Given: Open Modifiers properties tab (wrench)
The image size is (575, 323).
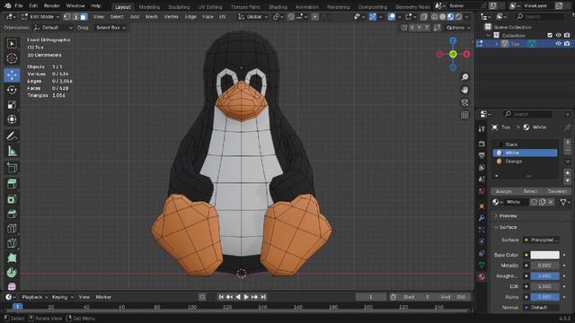Looking at the screenshot, I should 482,218.
